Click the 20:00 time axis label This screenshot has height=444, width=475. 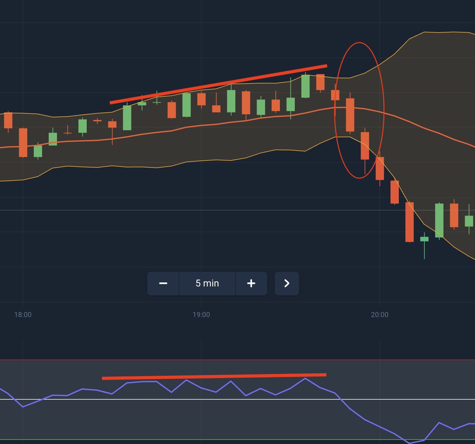coord(379,315)
